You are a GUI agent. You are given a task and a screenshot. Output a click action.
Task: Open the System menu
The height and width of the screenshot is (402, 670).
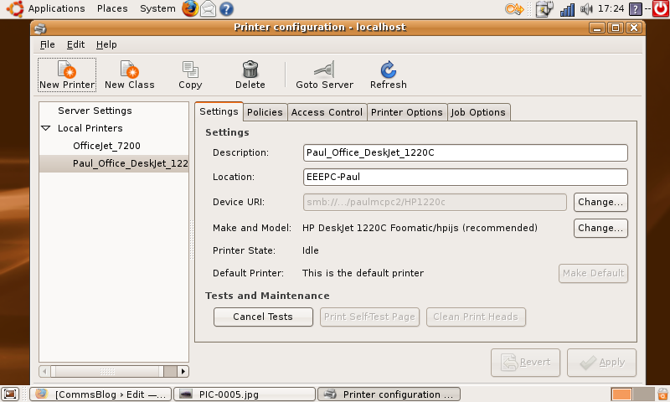(157, 8)
